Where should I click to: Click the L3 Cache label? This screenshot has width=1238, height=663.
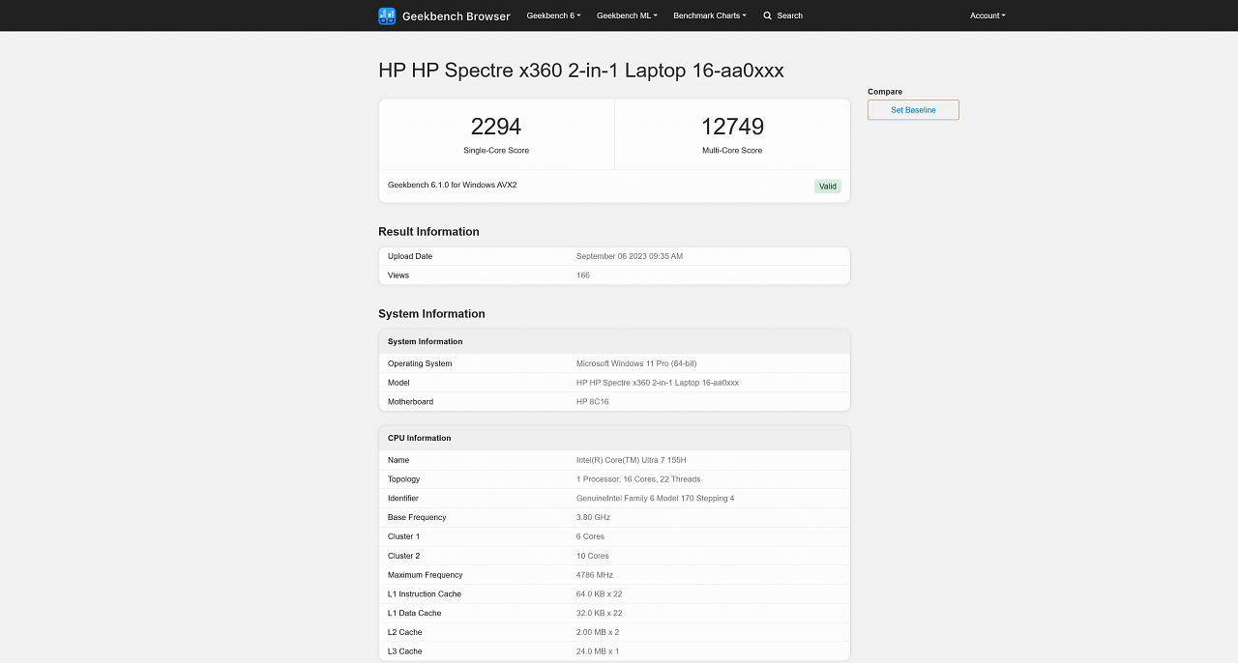(405, 651)
